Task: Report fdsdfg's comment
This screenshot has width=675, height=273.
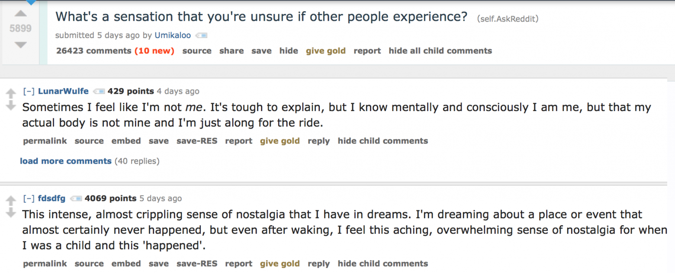Action: 238,263
